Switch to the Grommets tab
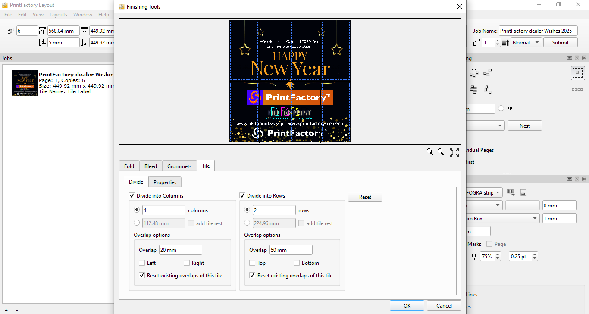Viewport: 589px width, 314px height. tap(179, 166)
